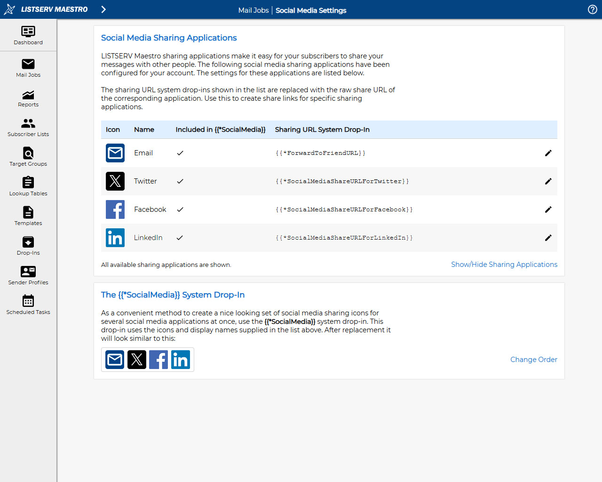Viewport: 602px width, 482px height.
Task: Click the {{*SocialMediaShareURLForFacebook}} text
Action: [344, 209]
